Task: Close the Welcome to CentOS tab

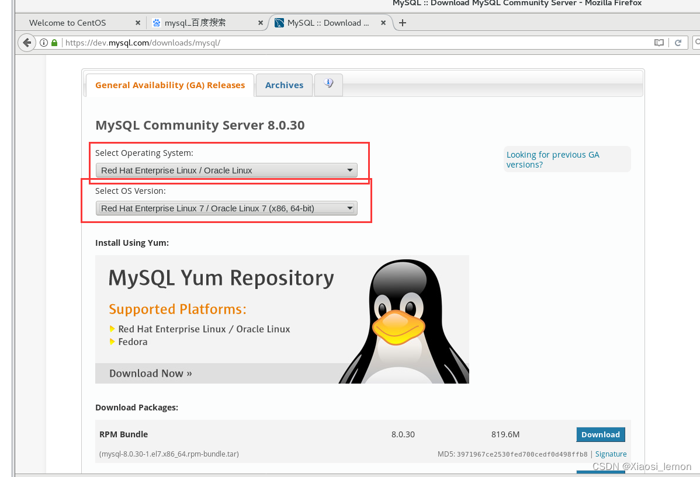Action: [137, 23]
